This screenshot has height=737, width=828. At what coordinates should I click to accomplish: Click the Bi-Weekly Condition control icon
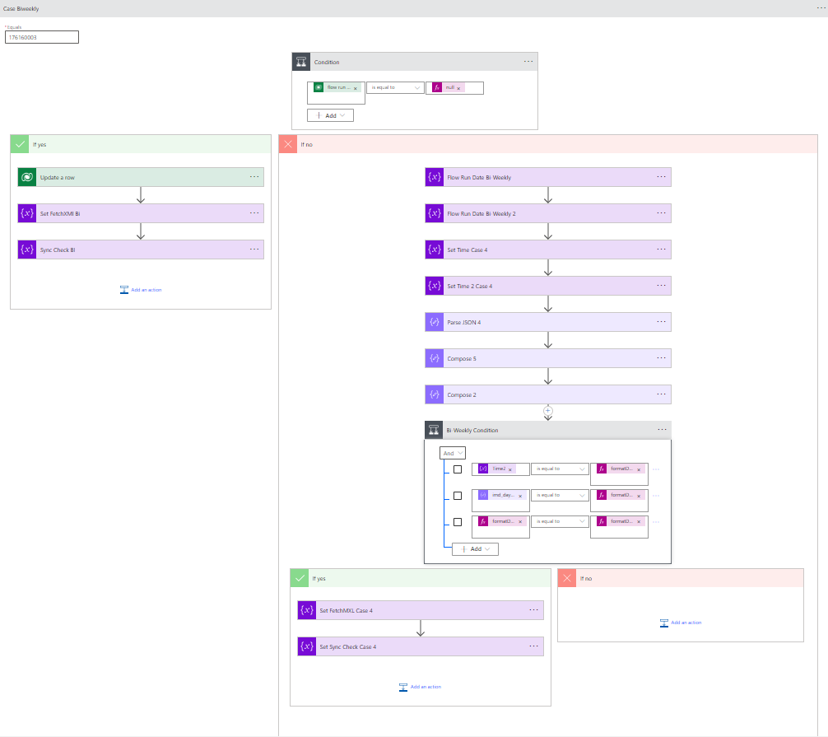click(x=434, y=430)
